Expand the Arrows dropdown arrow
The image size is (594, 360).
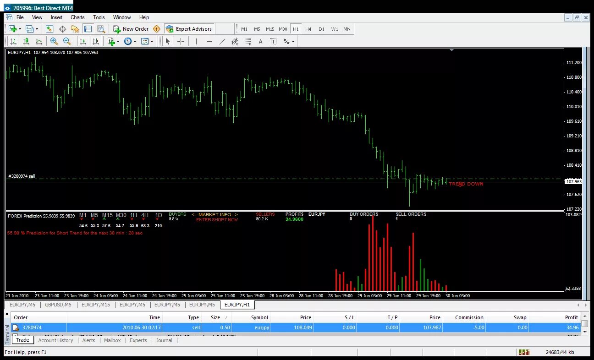point(293,41)
